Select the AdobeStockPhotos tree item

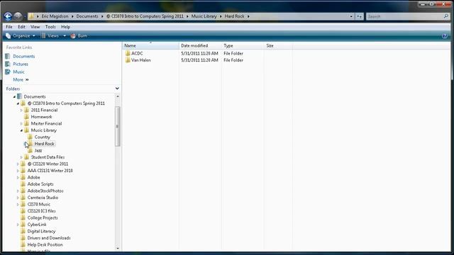(x=45, y=191)
